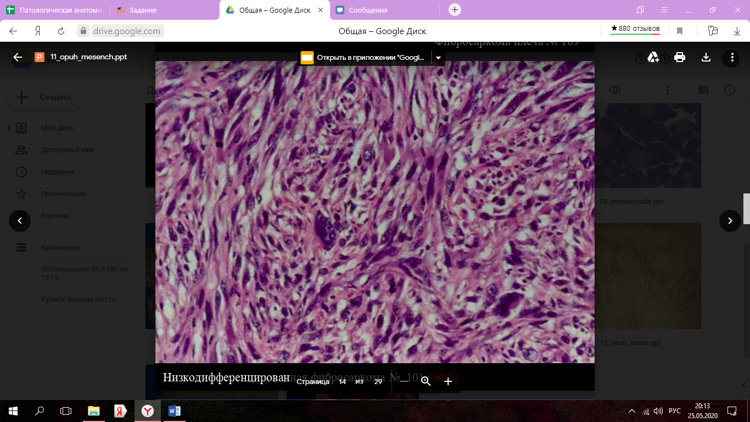The image size is (750, 422).
Task: Expand the Мой диск tree arrow
Action: (x=8, y=128)
